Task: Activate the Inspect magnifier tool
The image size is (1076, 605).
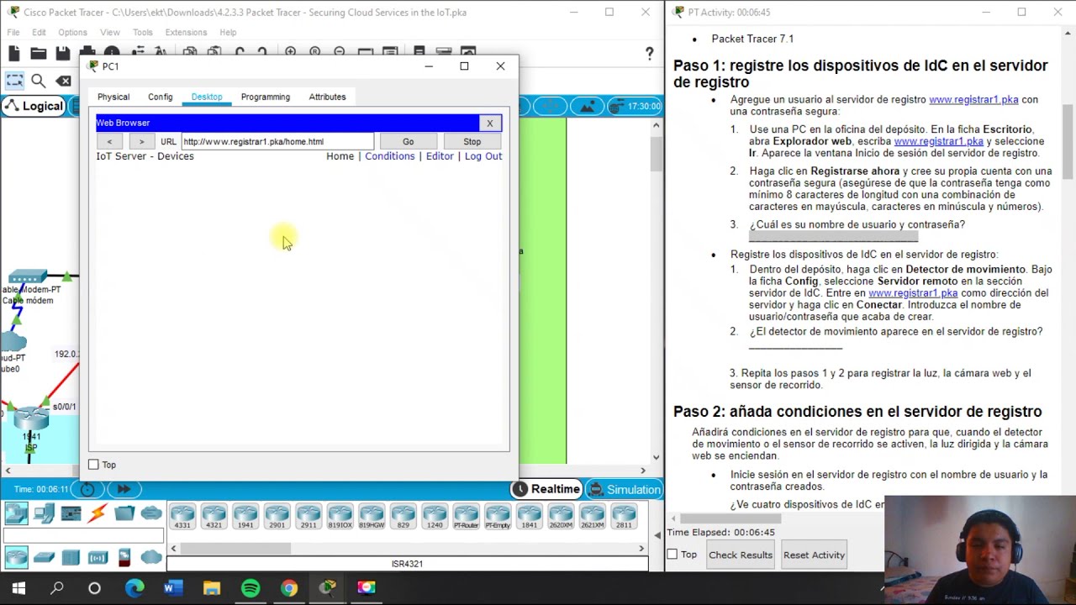Action: click(x=38, y=81)
